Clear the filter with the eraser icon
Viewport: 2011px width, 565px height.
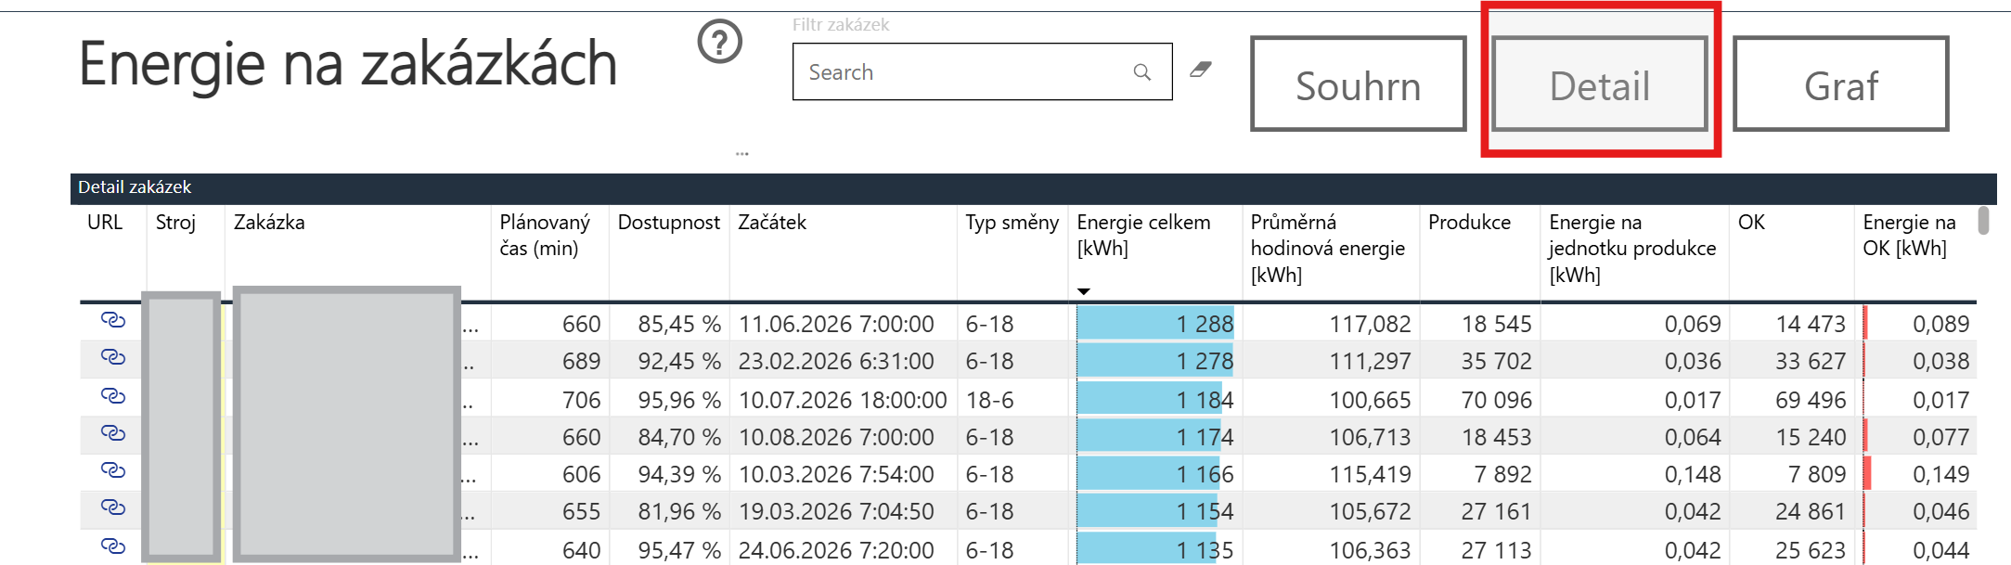tap(1201, 70)
